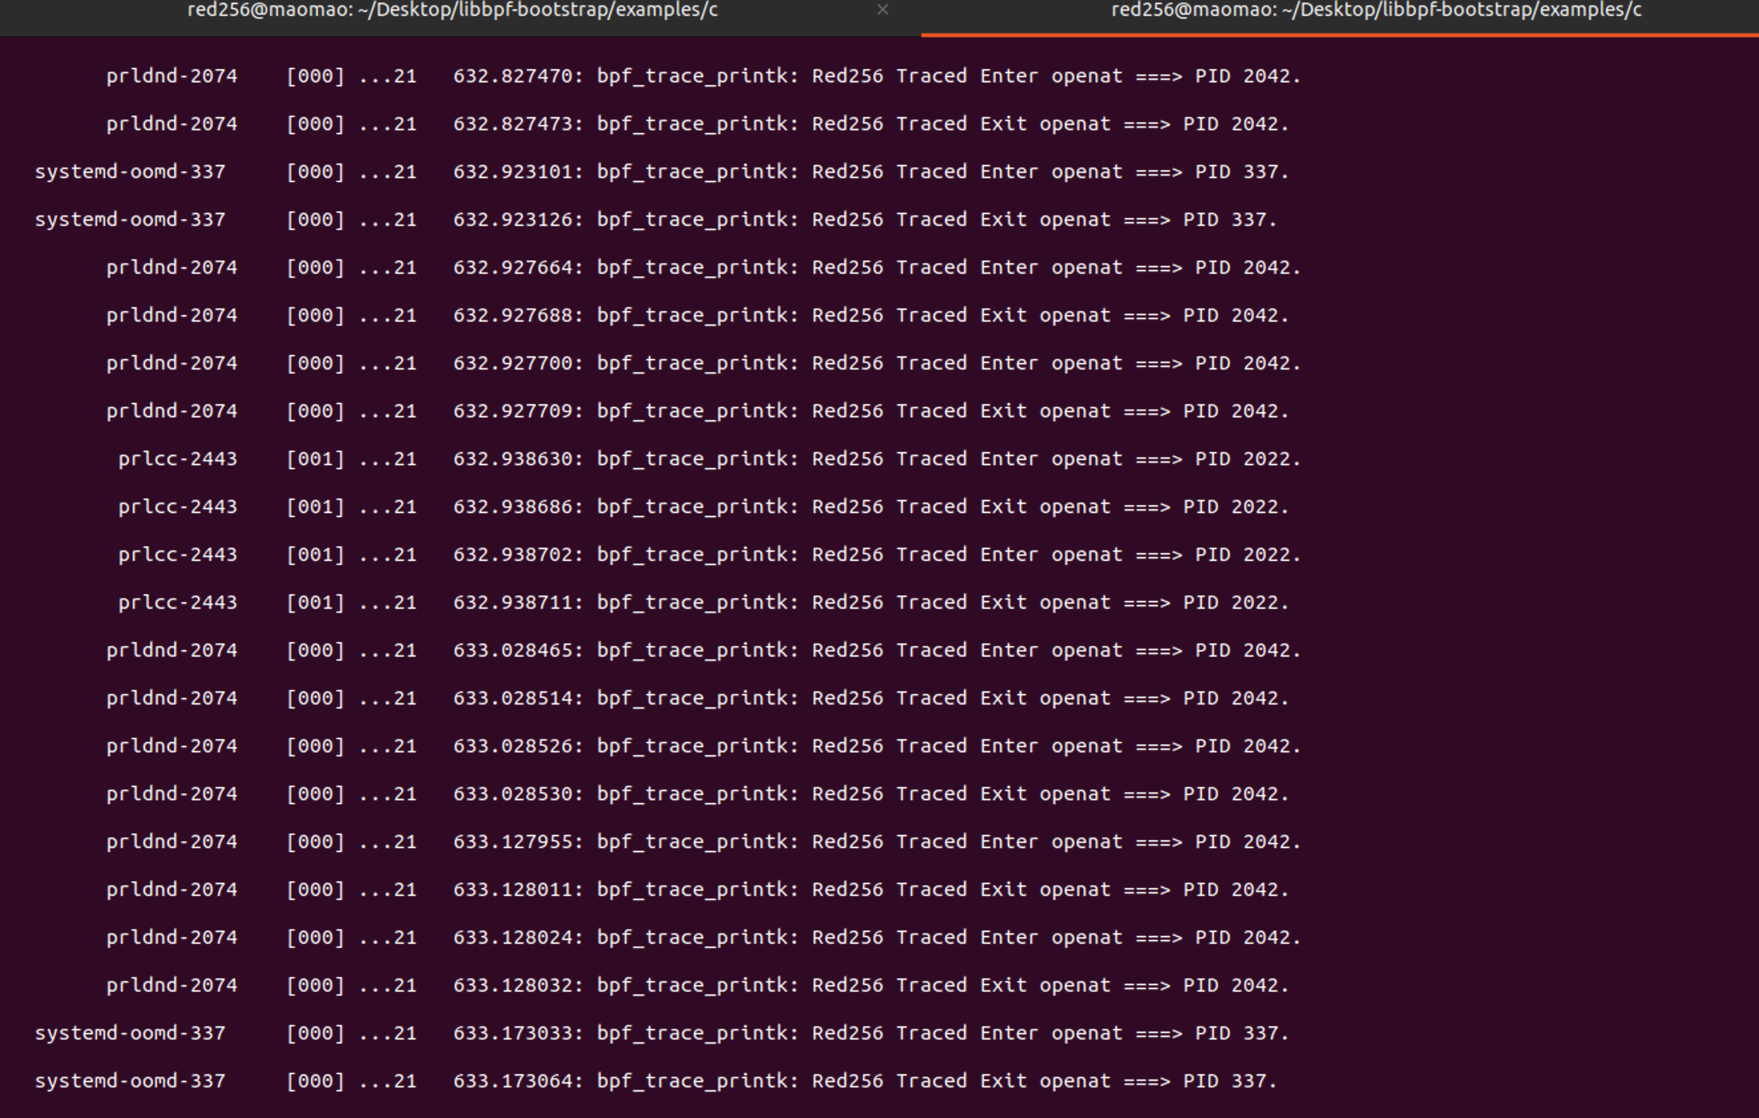Close the first terminal tab
Image resolution: width=1759 pixels, height=1118 pixels.
[x=882, y=9]
